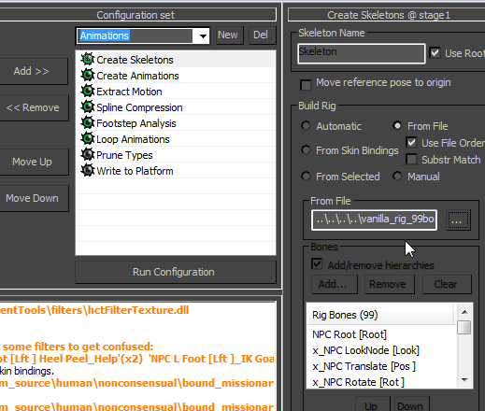
Task: Move filter down with Move Down
Action: click(x=33, y=198)
